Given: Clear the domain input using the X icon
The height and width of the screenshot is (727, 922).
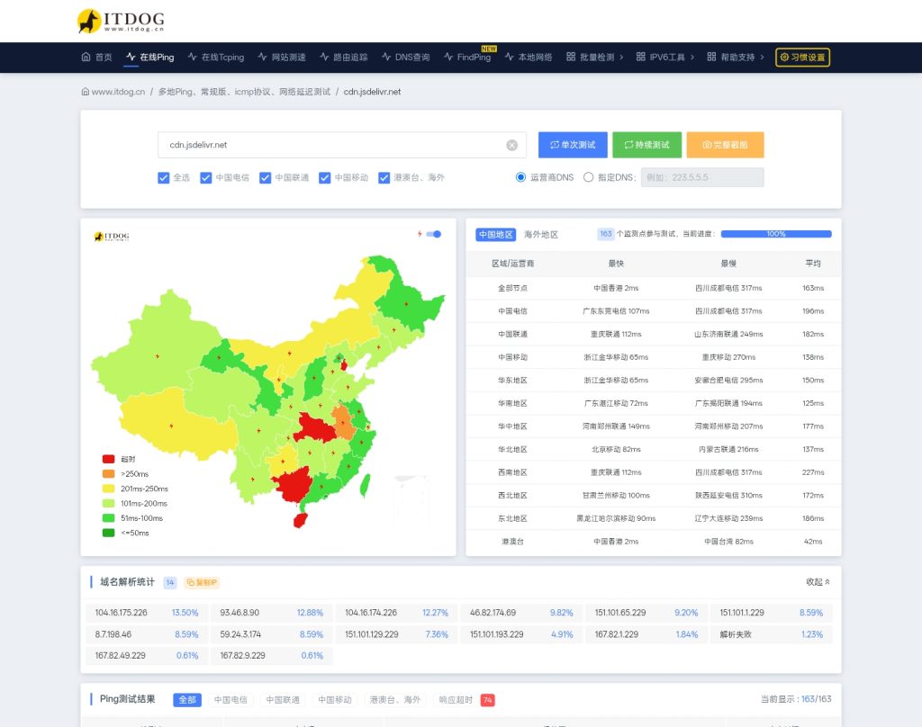Looking at the screenshot, I should pos(511,145).
